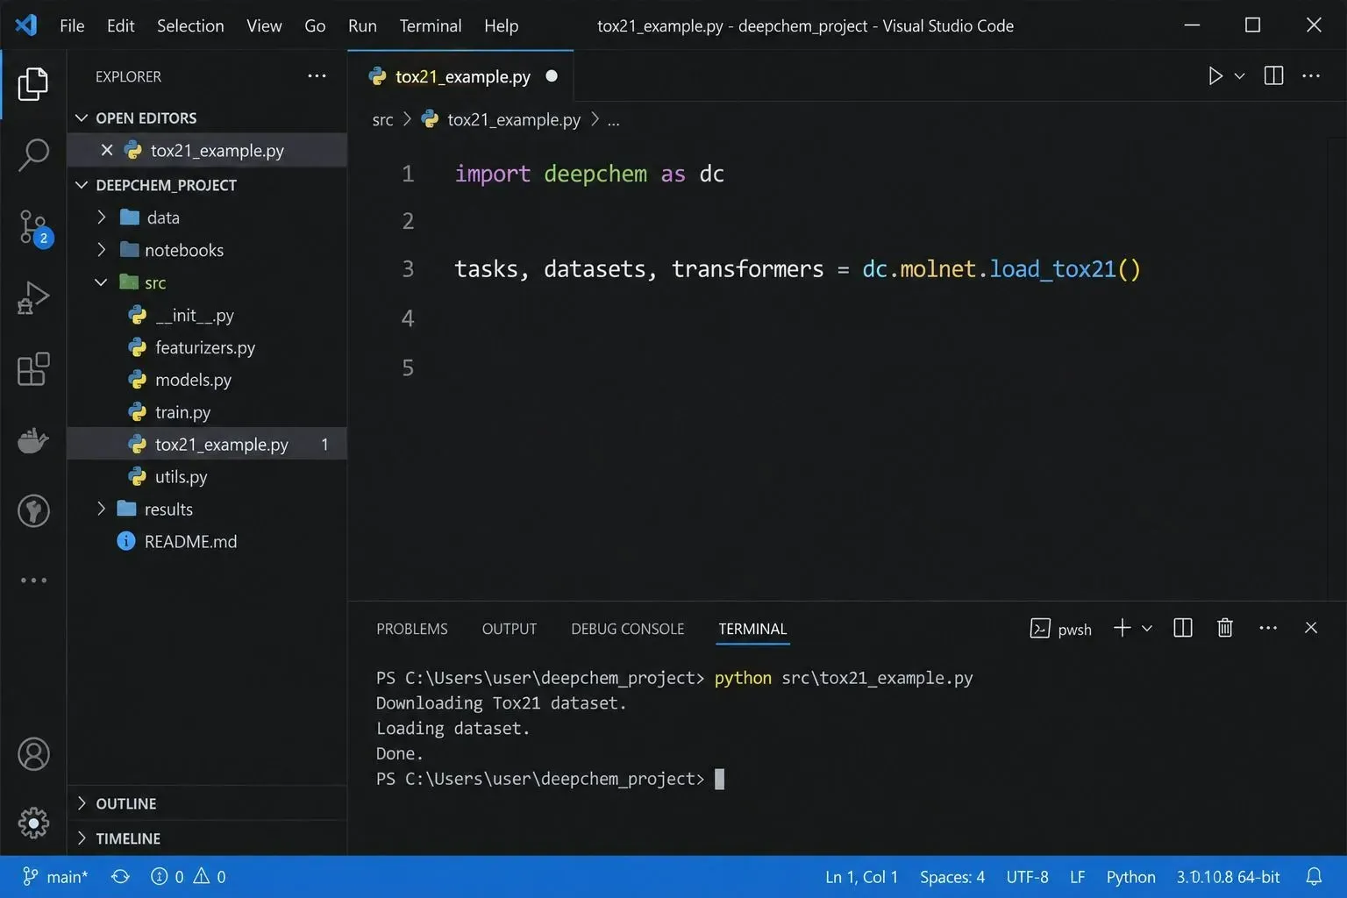Synchronize changes in status bar
1347x898 pixels.
[x=120, y=877]
